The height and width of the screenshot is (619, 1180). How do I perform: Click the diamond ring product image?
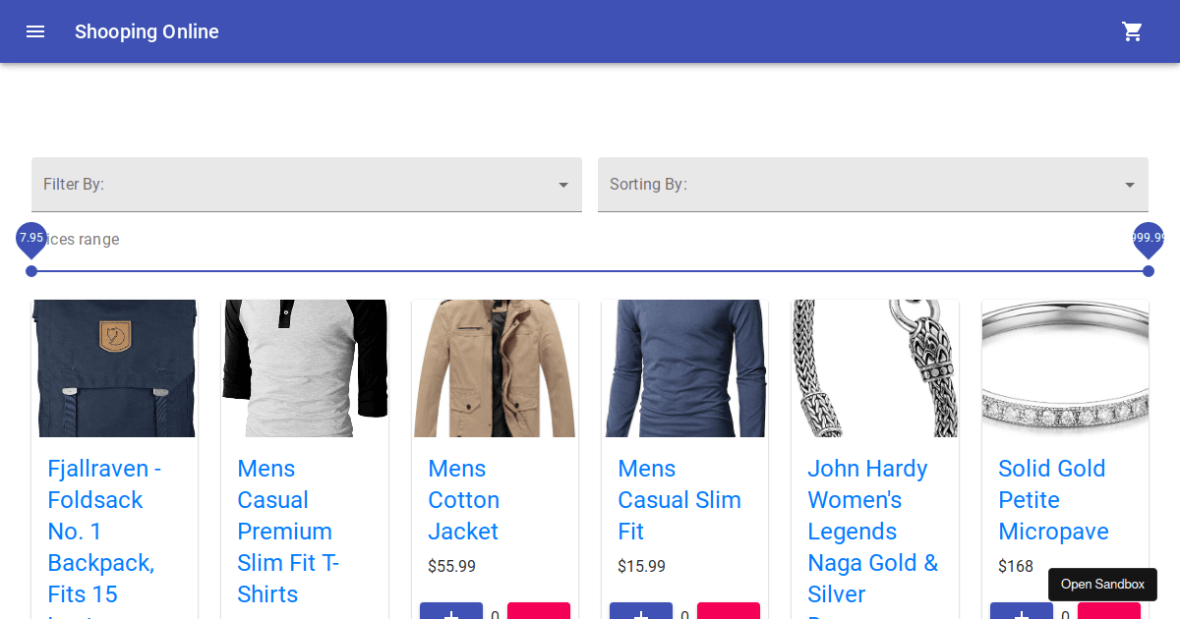click(1064, 367)
